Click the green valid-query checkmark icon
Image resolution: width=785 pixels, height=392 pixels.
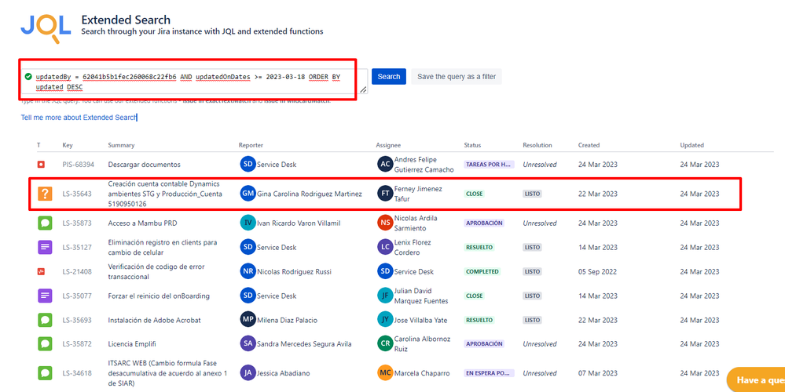28,76
